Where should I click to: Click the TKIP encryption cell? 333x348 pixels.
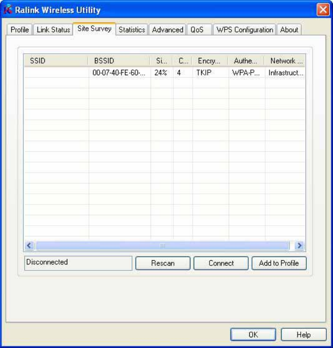(204, 72)
